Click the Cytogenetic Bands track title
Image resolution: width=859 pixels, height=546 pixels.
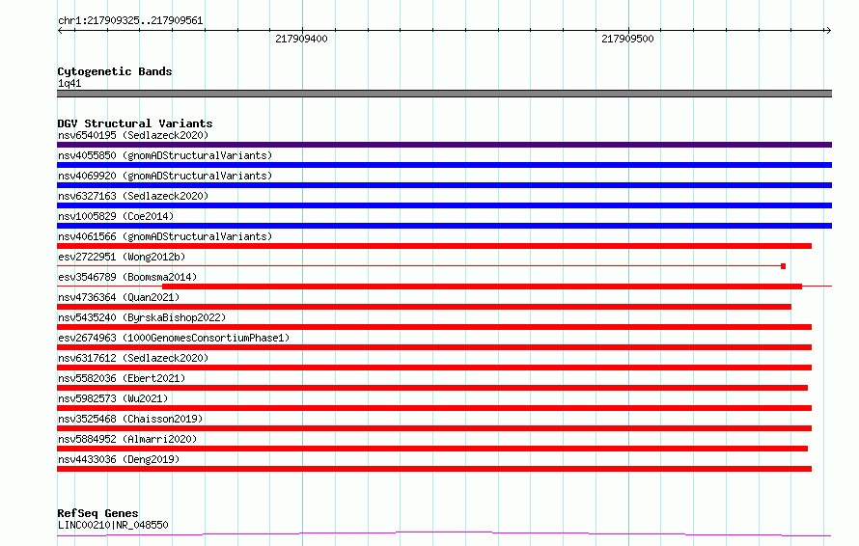click(x=115, y=71)
